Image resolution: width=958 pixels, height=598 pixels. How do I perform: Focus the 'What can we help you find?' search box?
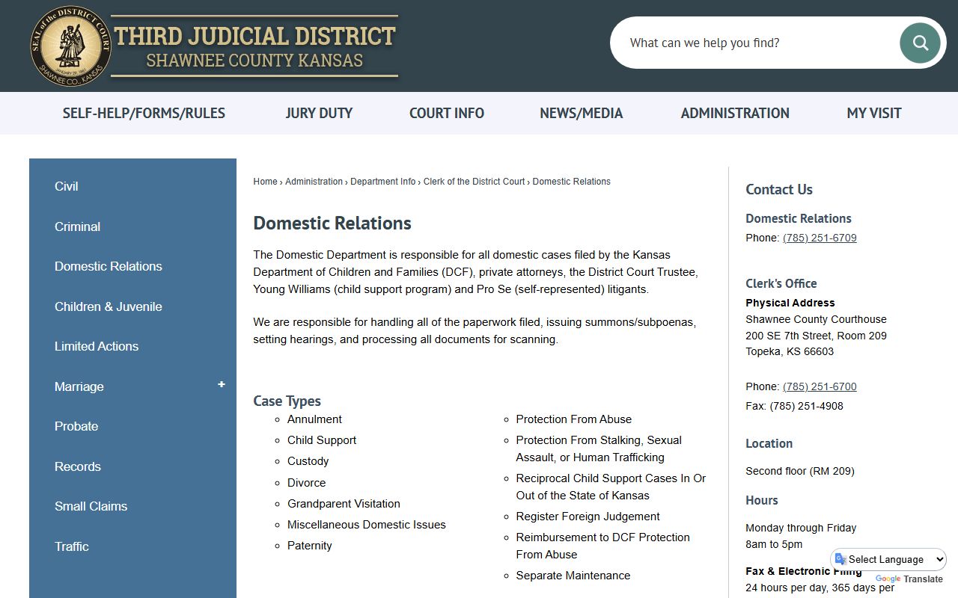(x=756, y=43)
